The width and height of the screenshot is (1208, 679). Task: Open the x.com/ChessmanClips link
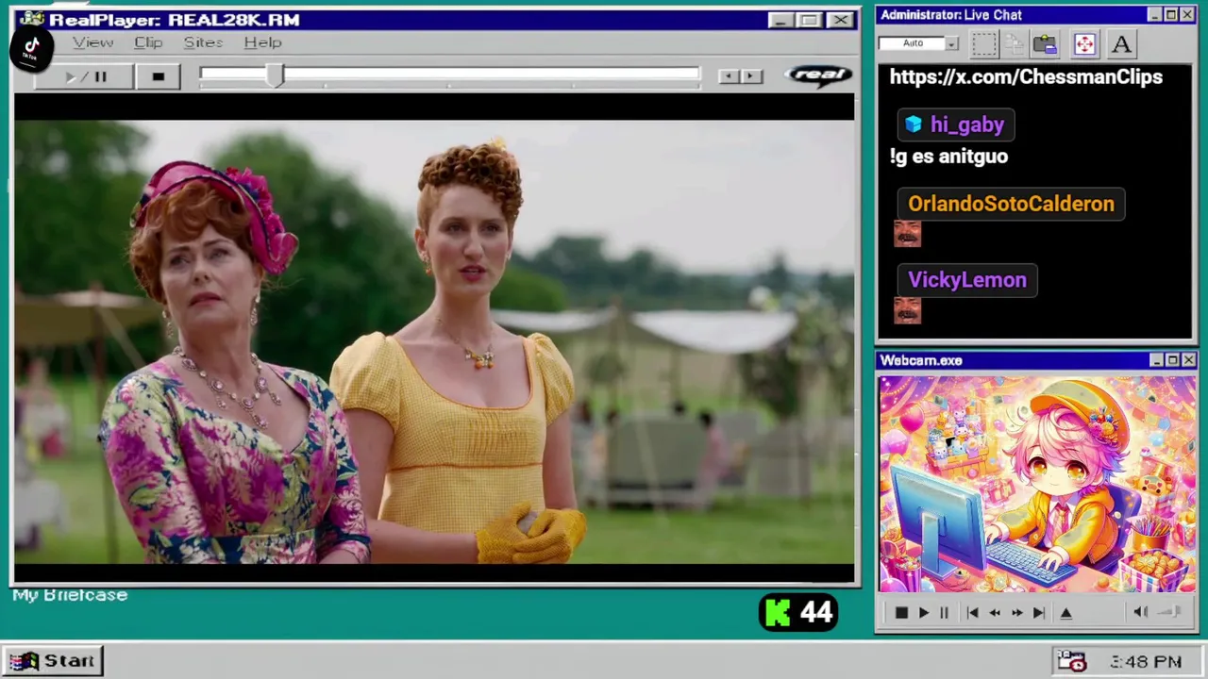(x=1026, y=77)
